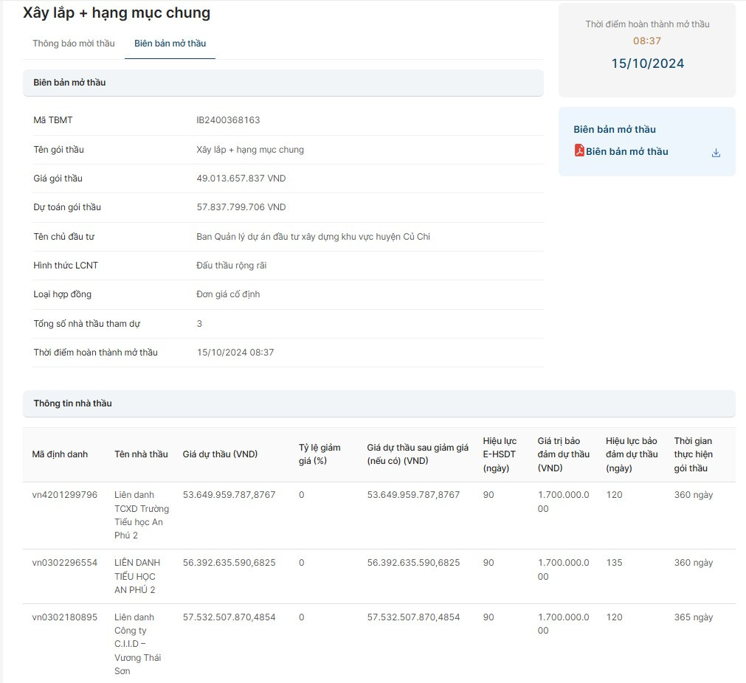
Task: Click contractor LIÊN DANH TIỂU HỌC AN PHÚ 2
Action: [137, 576]
